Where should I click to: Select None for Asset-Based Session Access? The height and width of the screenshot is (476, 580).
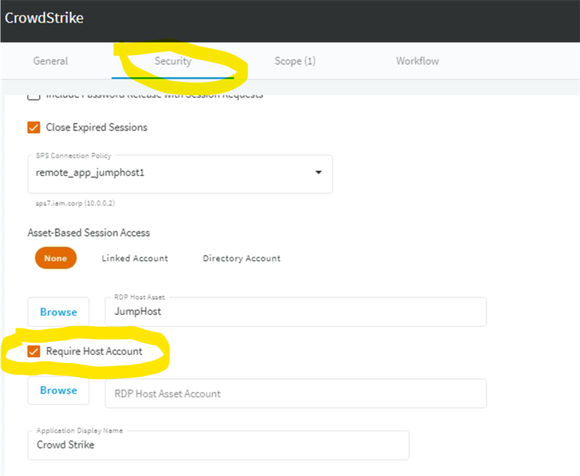[x=56, y=258]
